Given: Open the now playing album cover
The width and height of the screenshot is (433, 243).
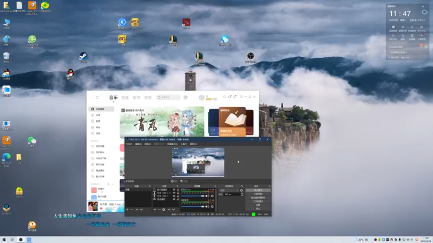Looking at the screenshot, I should click(x=93, y=206).
